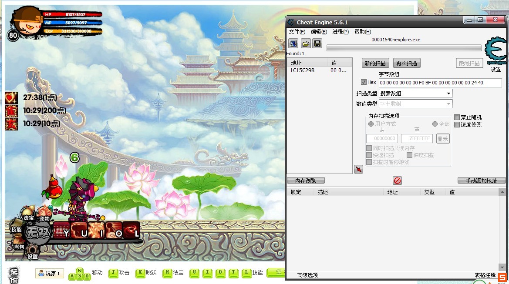Click the 再次扫描 button

click(x=407, y=63)
